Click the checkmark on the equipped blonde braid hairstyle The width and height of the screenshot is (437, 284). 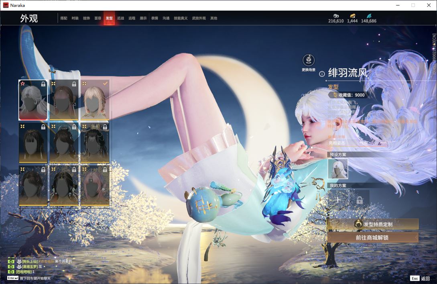pos(105,84)
